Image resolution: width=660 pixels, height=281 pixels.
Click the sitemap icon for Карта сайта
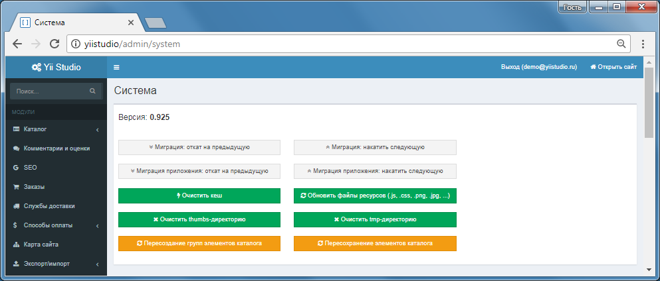[x=16, y=245]
